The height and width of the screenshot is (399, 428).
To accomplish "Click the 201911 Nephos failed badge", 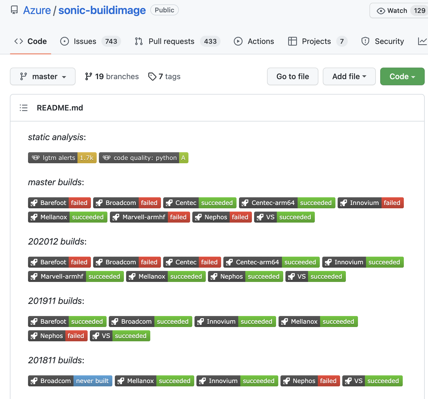I will [x=58, y=336].
